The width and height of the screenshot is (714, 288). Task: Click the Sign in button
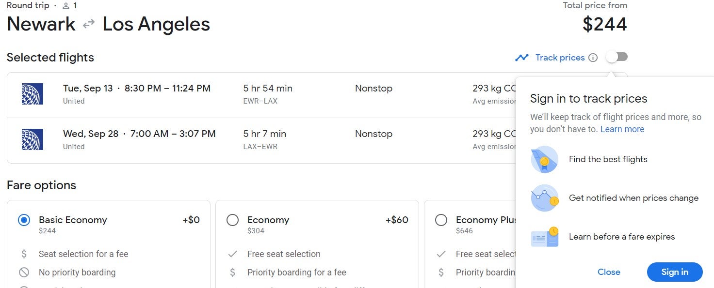pyautogui.click(x=675, y=272)
